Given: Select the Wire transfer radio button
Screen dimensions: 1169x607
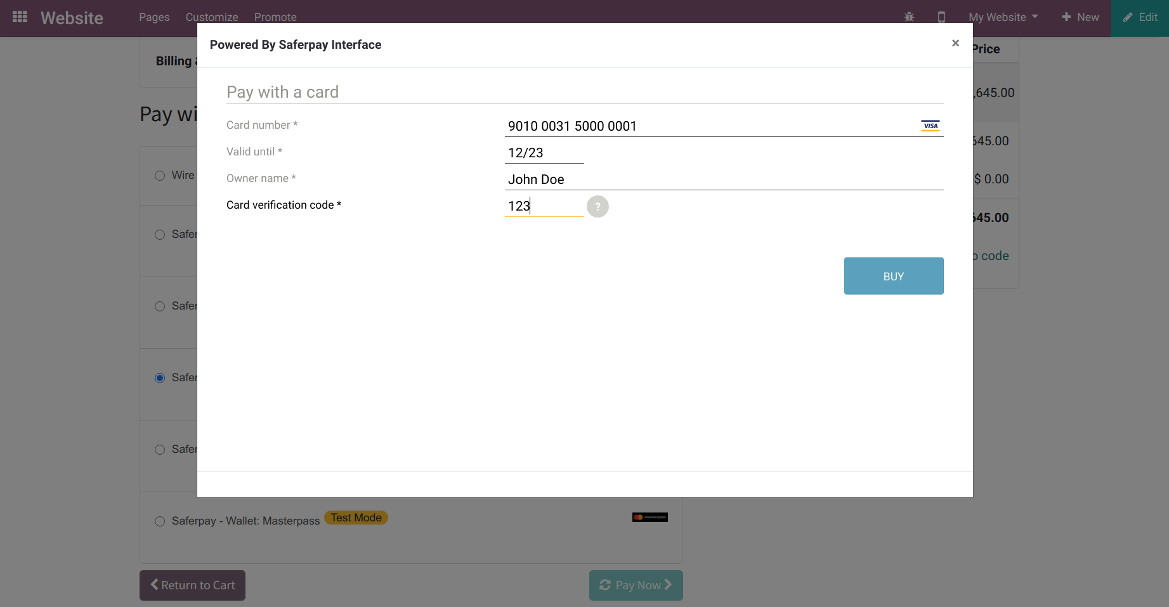Looking at the screenshot, I should [160, 176].
